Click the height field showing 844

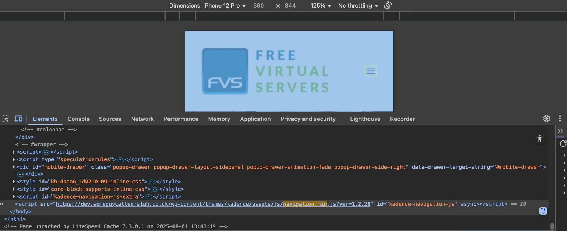coord(290,6)
